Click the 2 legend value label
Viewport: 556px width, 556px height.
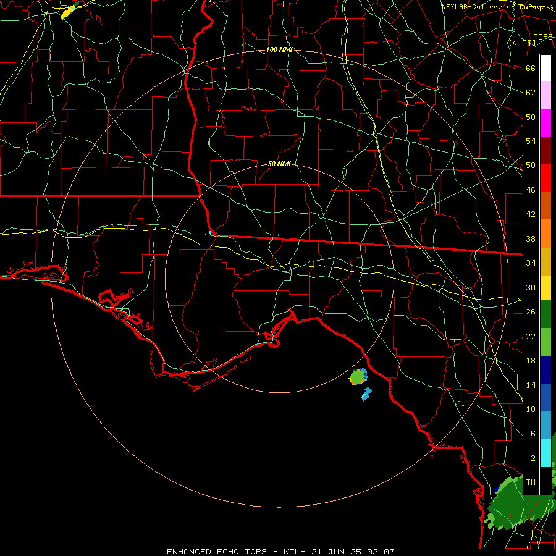pos(533,458)
